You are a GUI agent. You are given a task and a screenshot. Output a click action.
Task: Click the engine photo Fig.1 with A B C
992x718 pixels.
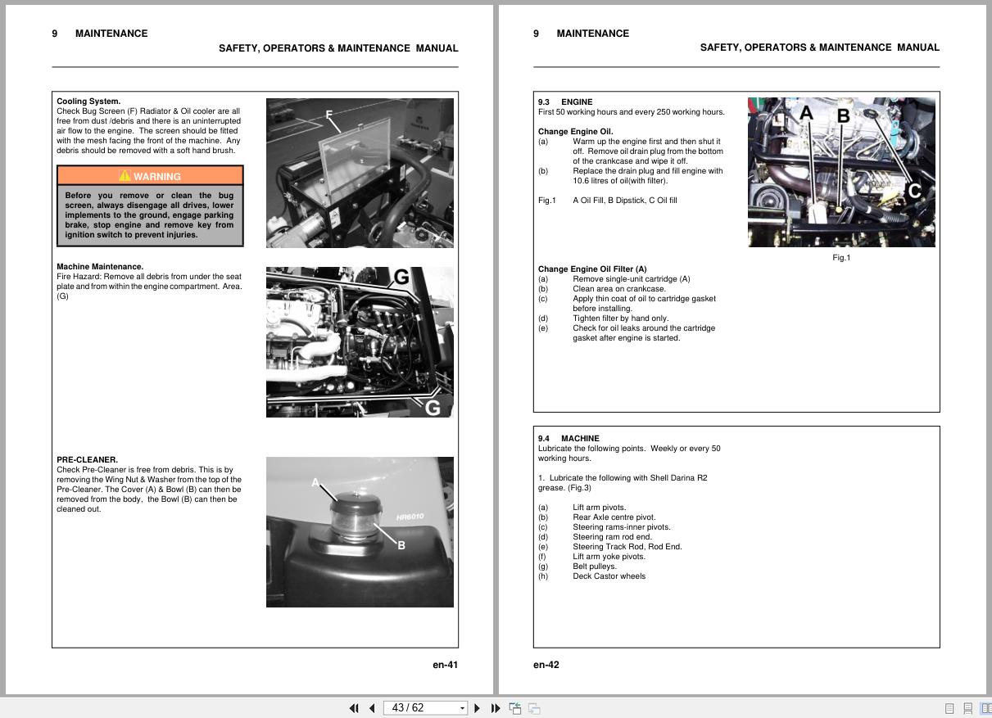click(841, 172)
